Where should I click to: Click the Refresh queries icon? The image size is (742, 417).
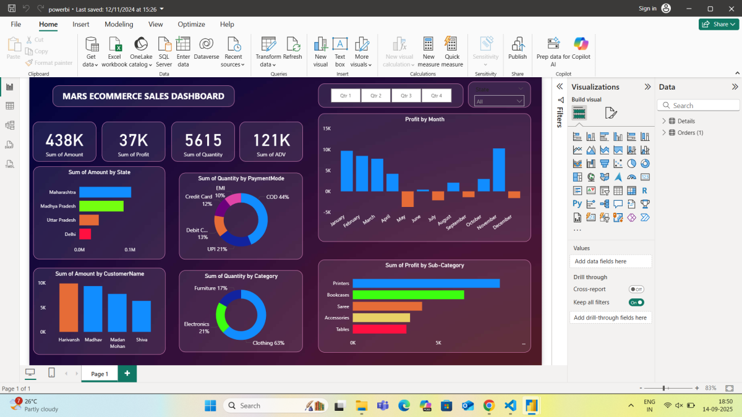pos(292,45)
